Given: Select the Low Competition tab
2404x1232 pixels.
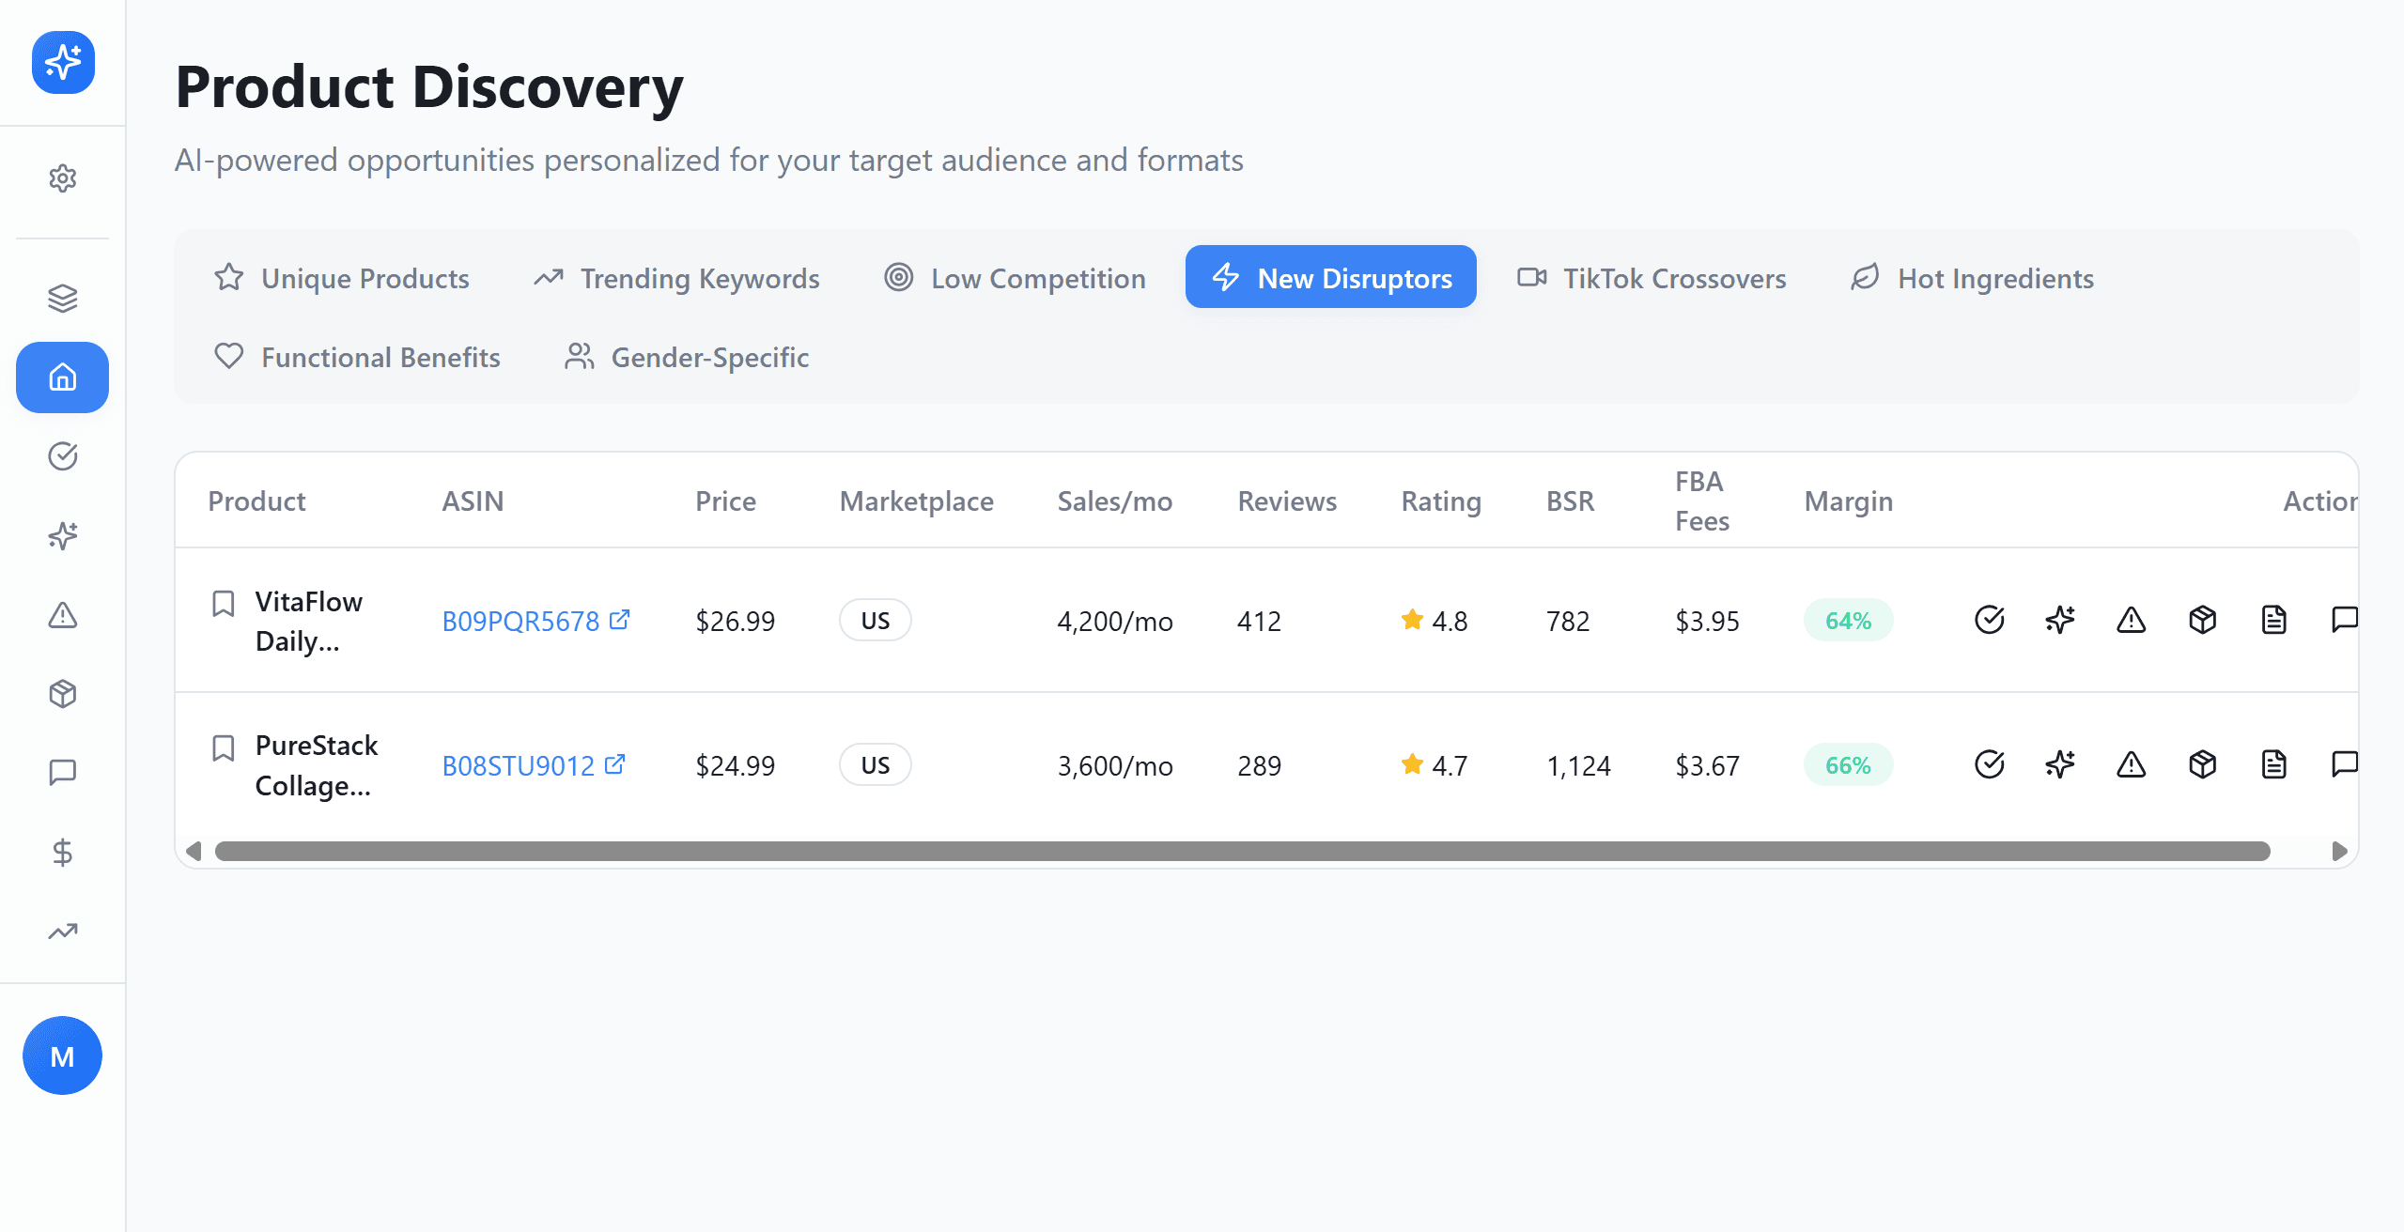Looking at the screenshot, I should (1015, 278).
